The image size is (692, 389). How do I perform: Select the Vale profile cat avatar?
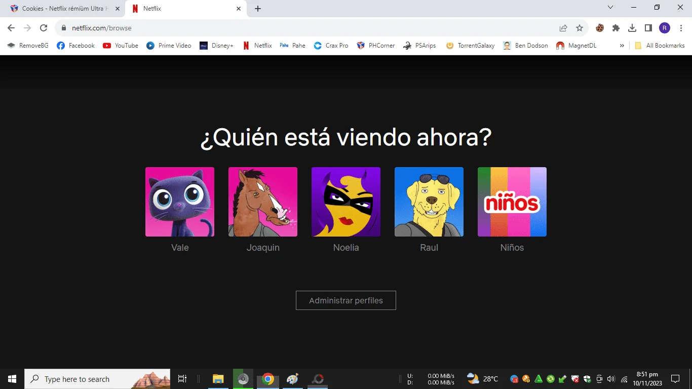coord(180,202)
